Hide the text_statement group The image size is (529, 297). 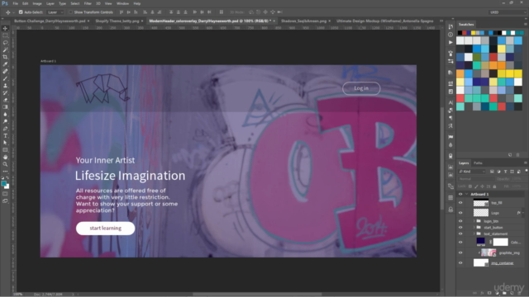point(460,233)
